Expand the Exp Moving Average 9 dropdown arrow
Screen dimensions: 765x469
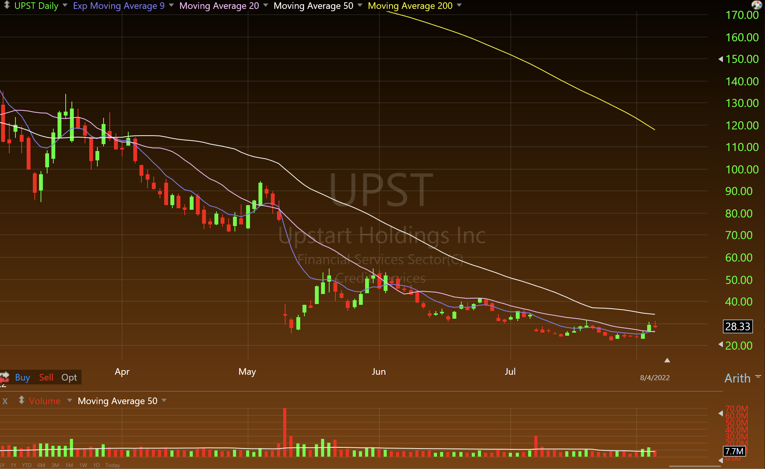(171, 5)
